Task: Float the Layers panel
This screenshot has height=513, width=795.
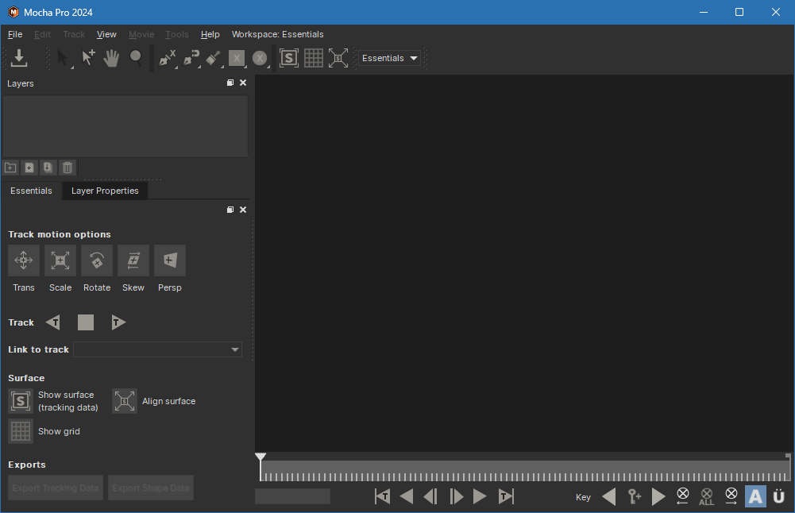Action: pyautogui.click(x=230, y=83)
